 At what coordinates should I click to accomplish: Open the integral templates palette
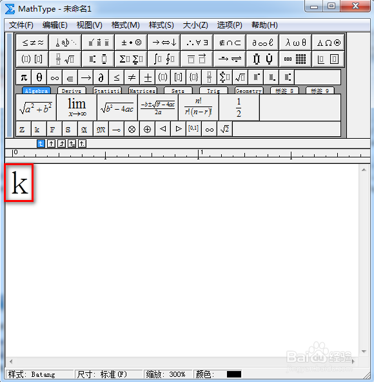[164, 59]
